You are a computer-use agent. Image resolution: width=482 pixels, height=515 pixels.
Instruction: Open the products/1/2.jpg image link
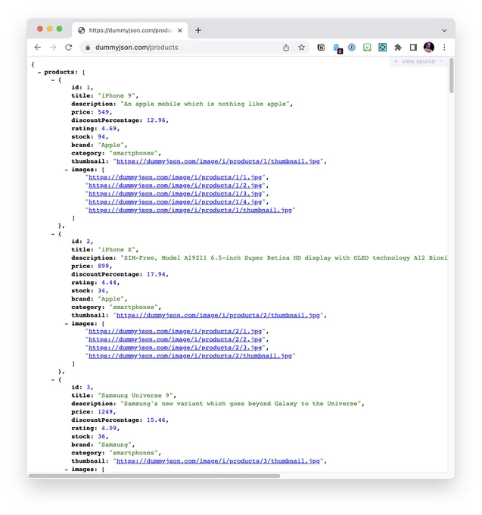tap(176, 186)
